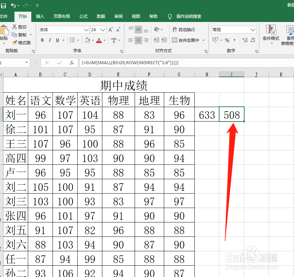
Task: Toggle italic formatting with the I button
Action: click(50, 40)
